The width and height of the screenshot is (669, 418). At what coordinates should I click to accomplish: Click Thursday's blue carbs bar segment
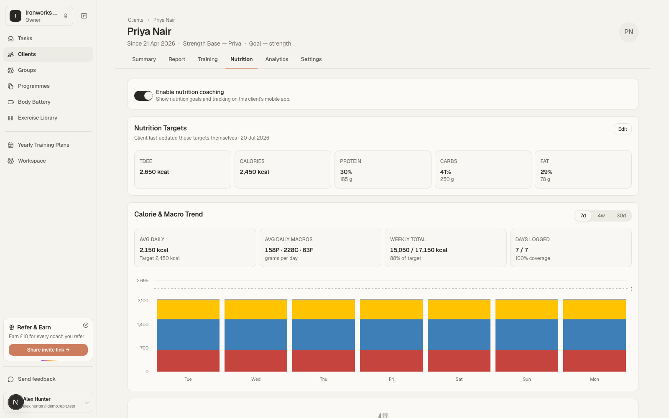(x=324, y=334)
